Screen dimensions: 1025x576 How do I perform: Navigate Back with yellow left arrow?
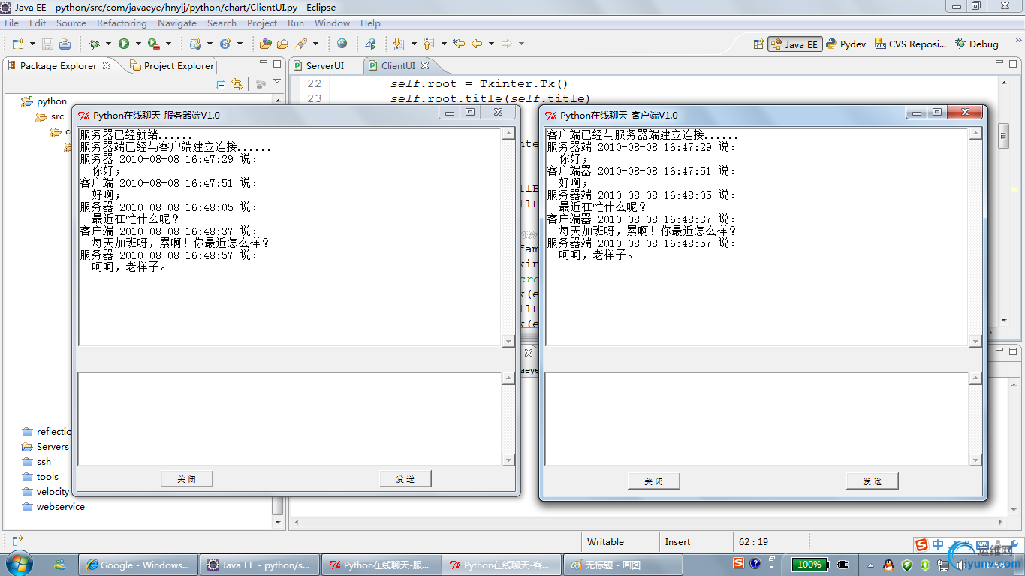coord(477,44)
